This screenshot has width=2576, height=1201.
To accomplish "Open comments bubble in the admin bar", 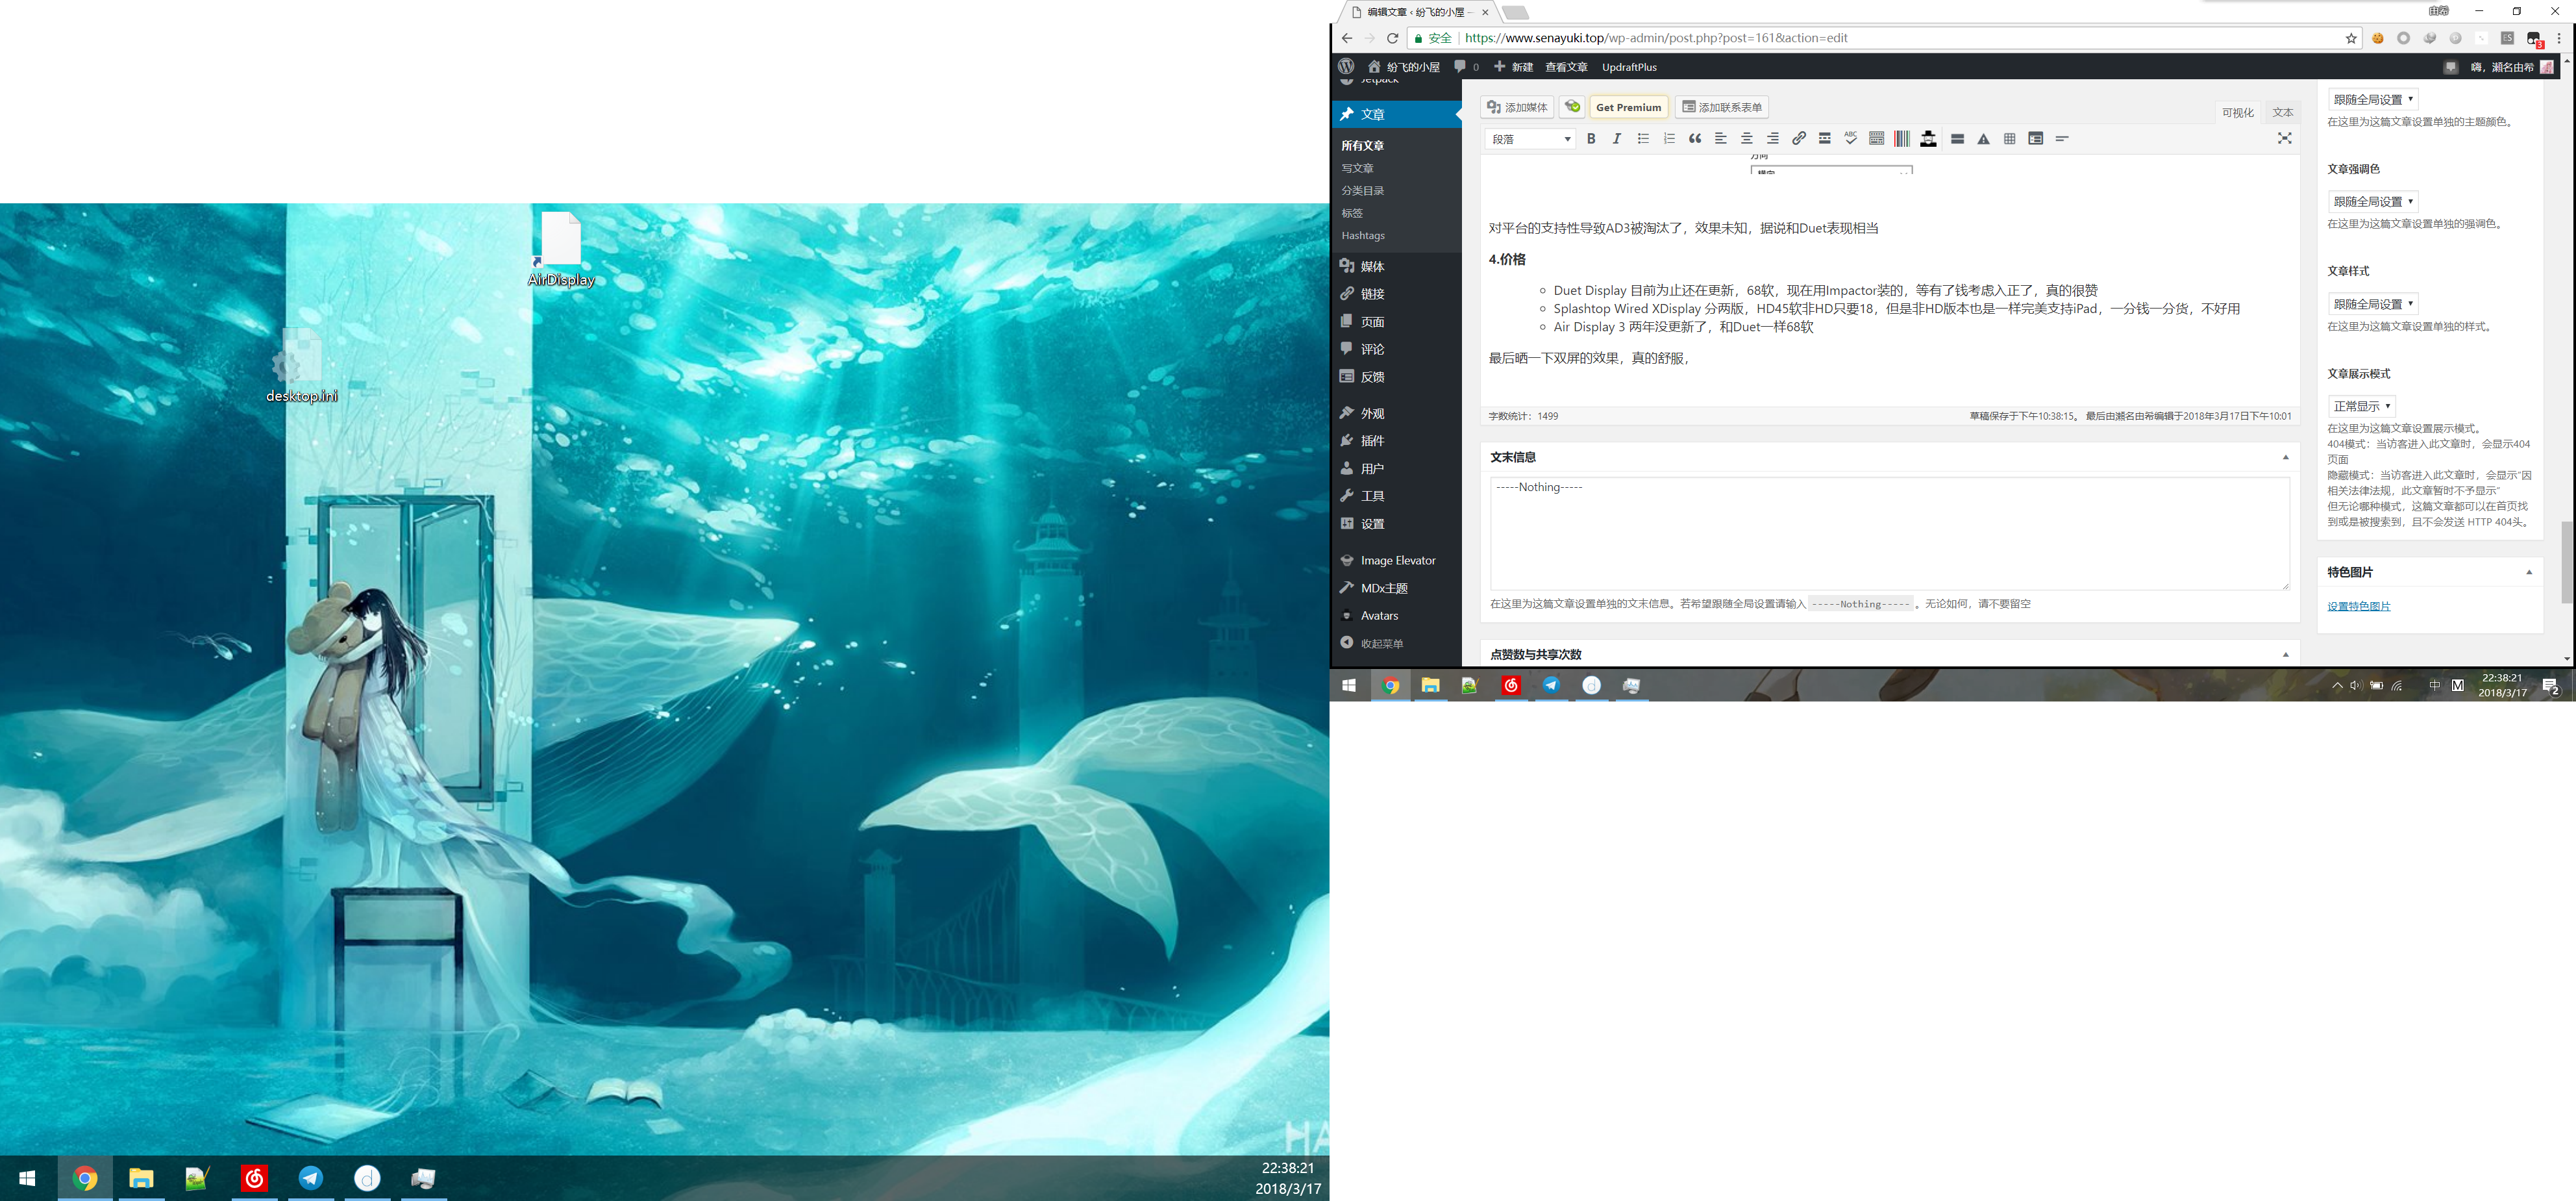I will [1466, 67].
